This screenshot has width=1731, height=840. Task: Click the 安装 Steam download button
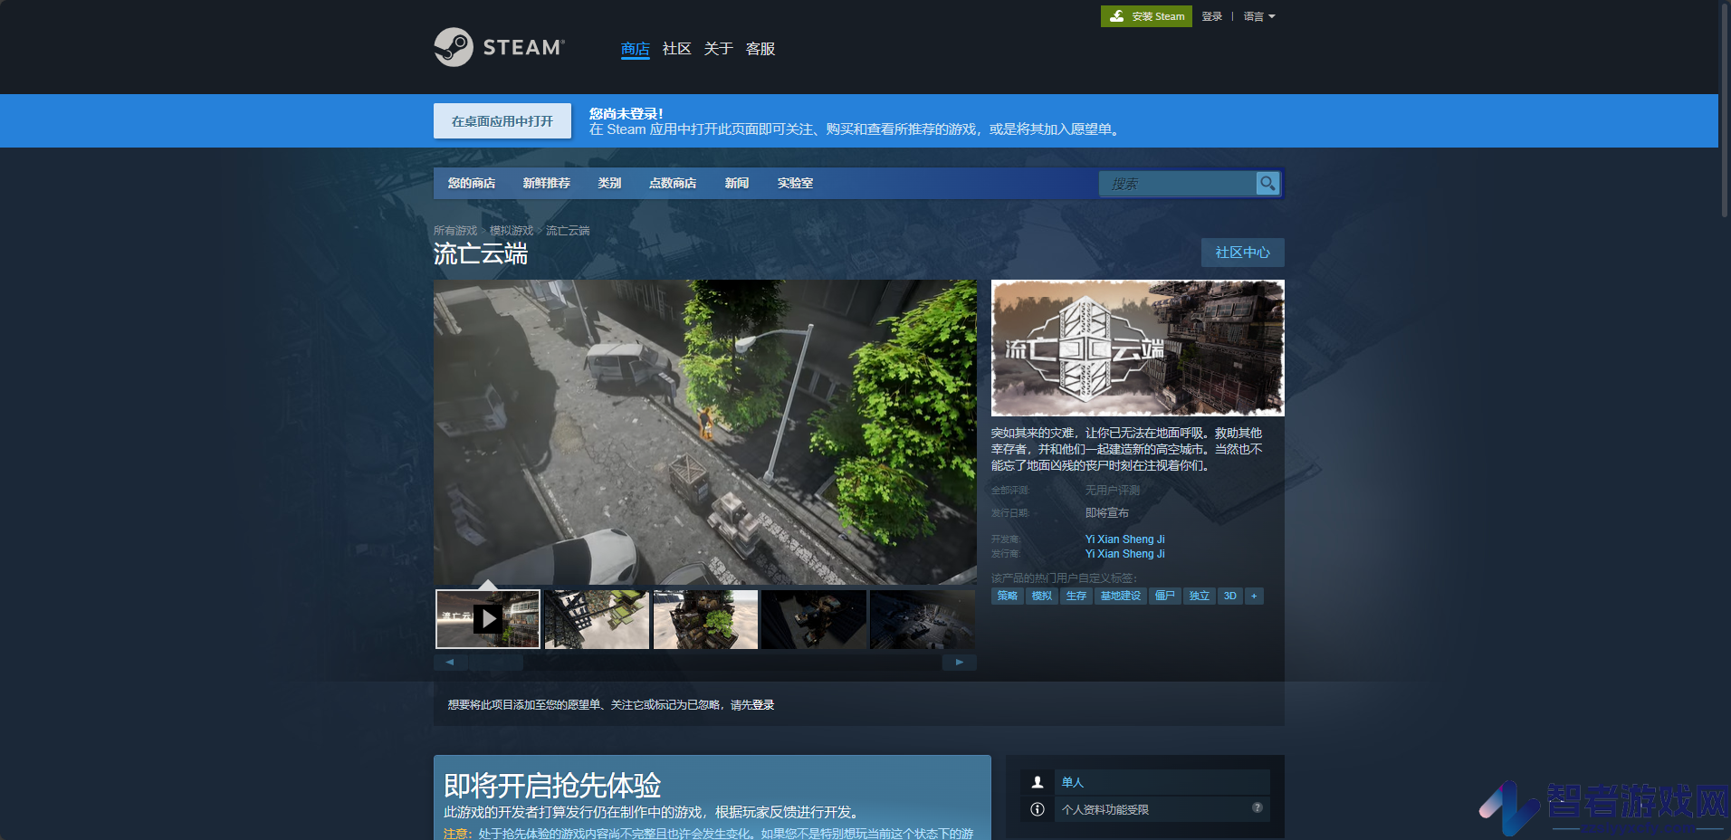tap(1146, 16)
